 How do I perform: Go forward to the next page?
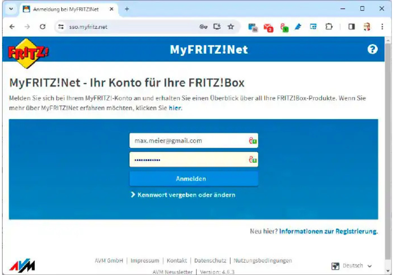tap(27, 27)
